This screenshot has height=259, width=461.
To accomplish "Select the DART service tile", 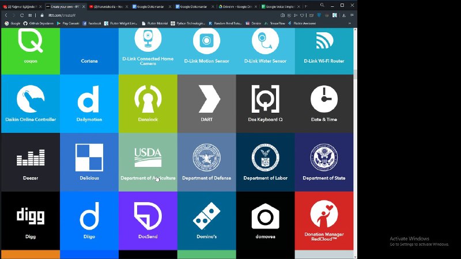I will pyautogui.click(x=207, y=104).
